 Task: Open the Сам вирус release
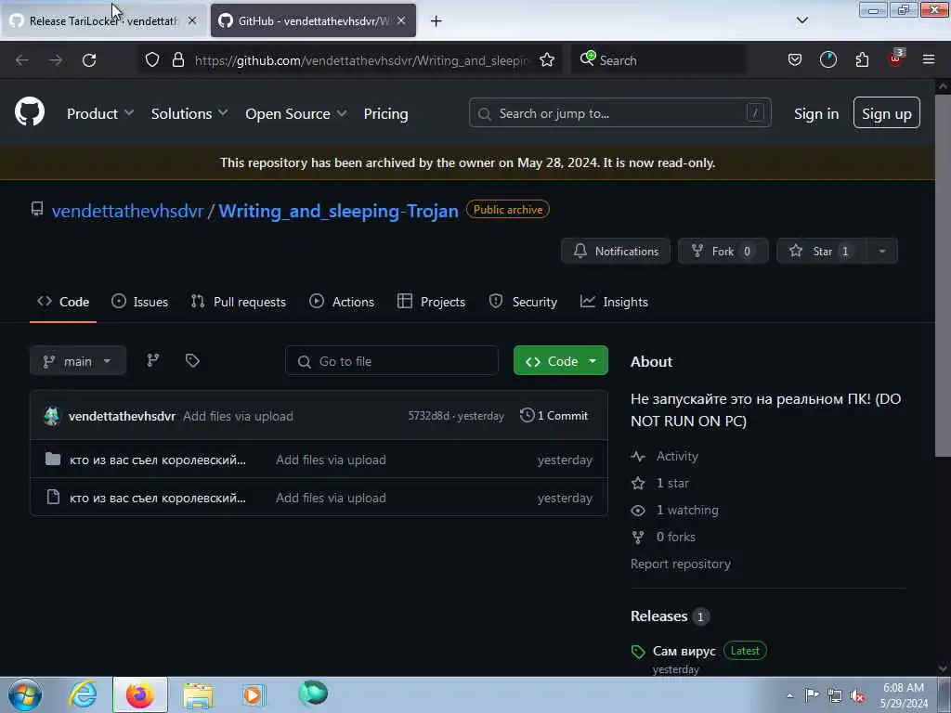tap(684, 651)
